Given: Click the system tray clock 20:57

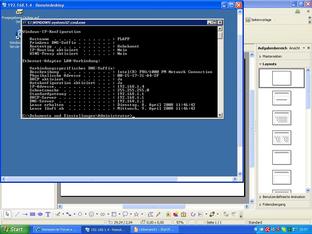Looking at the screenshot, I should point(303,229).
